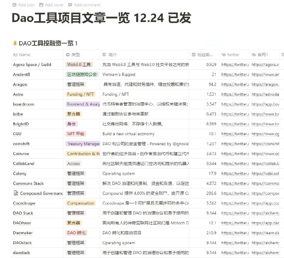Image resolution: width=284 pixels, height=258 pixels.
Task: Open the bribe row page
Action: pos(18,114)
